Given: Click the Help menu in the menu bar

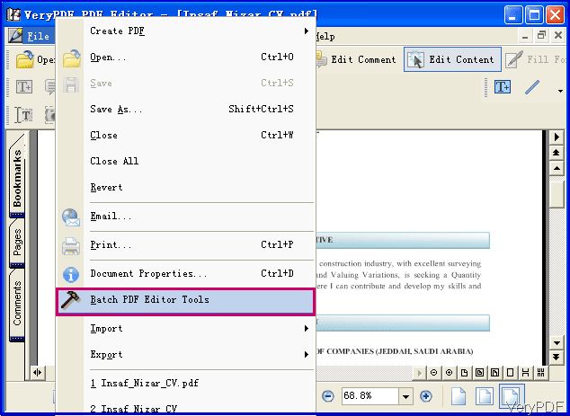Looking at the screenshot, I should coord(325,37).
